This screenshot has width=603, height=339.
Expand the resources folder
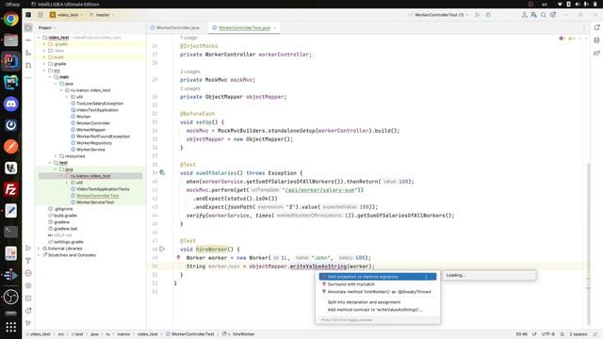click(x=56, y=156)
